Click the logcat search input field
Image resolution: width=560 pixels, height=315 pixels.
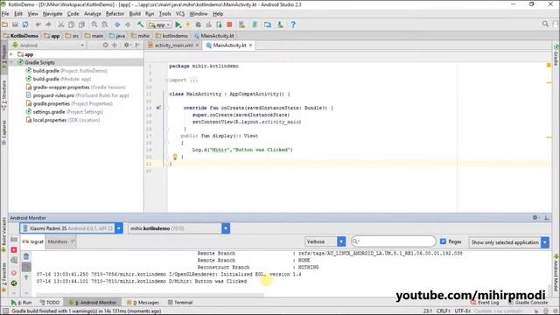coord(393,241)
